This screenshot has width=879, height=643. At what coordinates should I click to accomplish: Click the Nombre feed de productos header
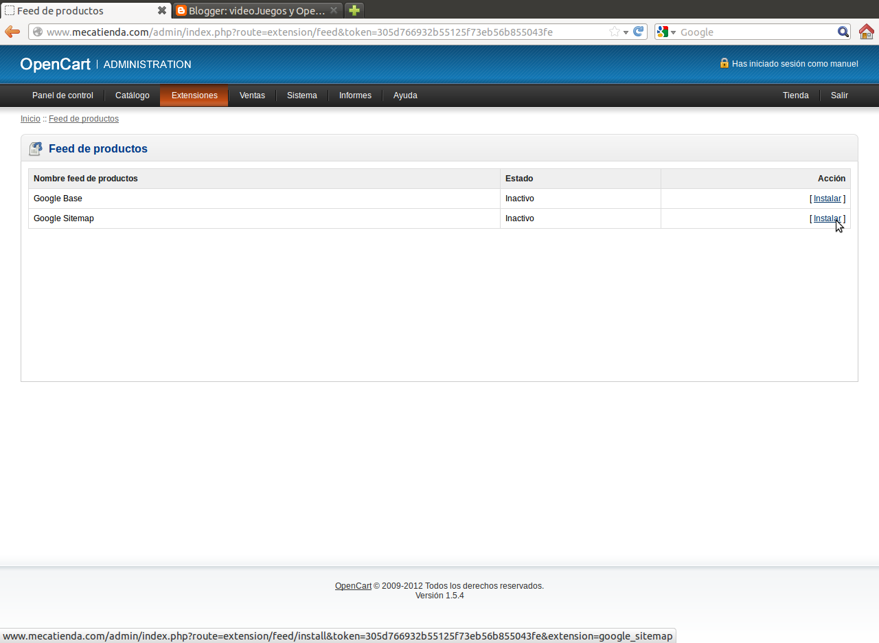click(86, 179)
